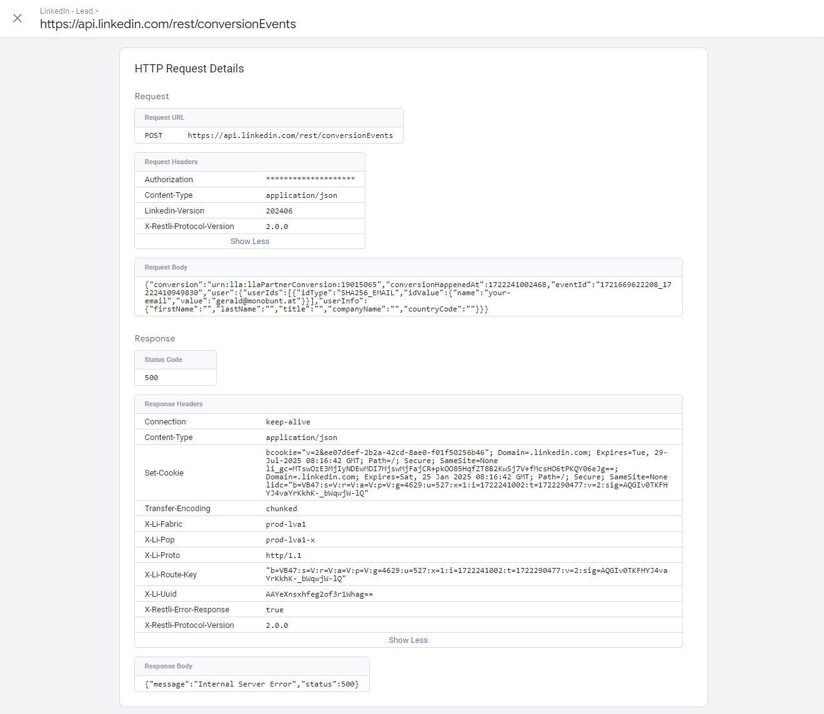This screenshot has height=714, width=824.
Task: Select the Linkedin-Version value 202406
Action: (x=279, y=211)
